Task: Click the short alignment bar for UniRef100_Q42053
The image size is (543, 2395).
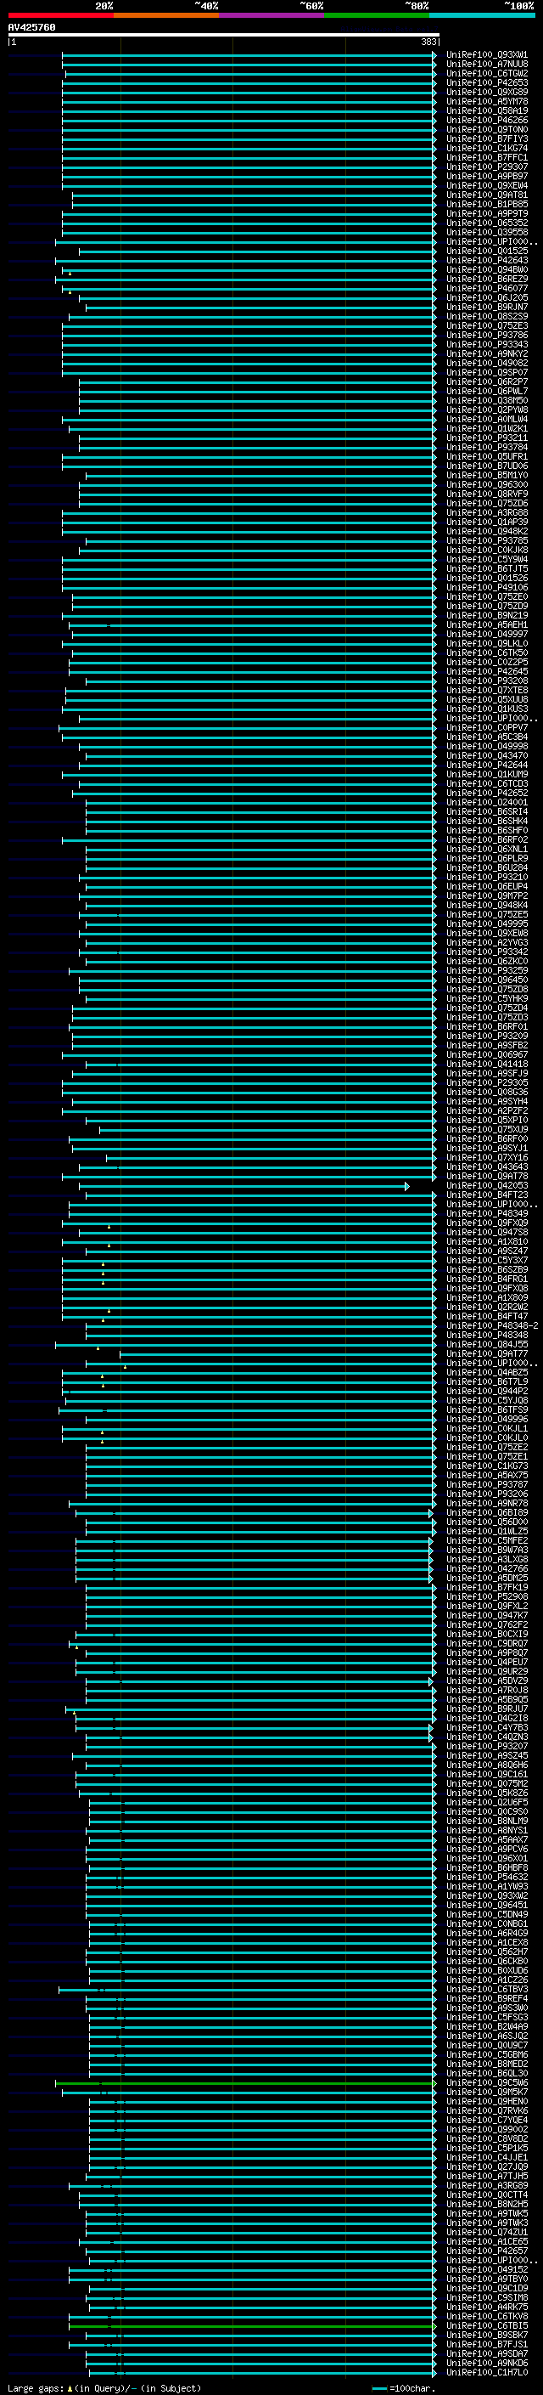Action: click(x=244, y=1186)
